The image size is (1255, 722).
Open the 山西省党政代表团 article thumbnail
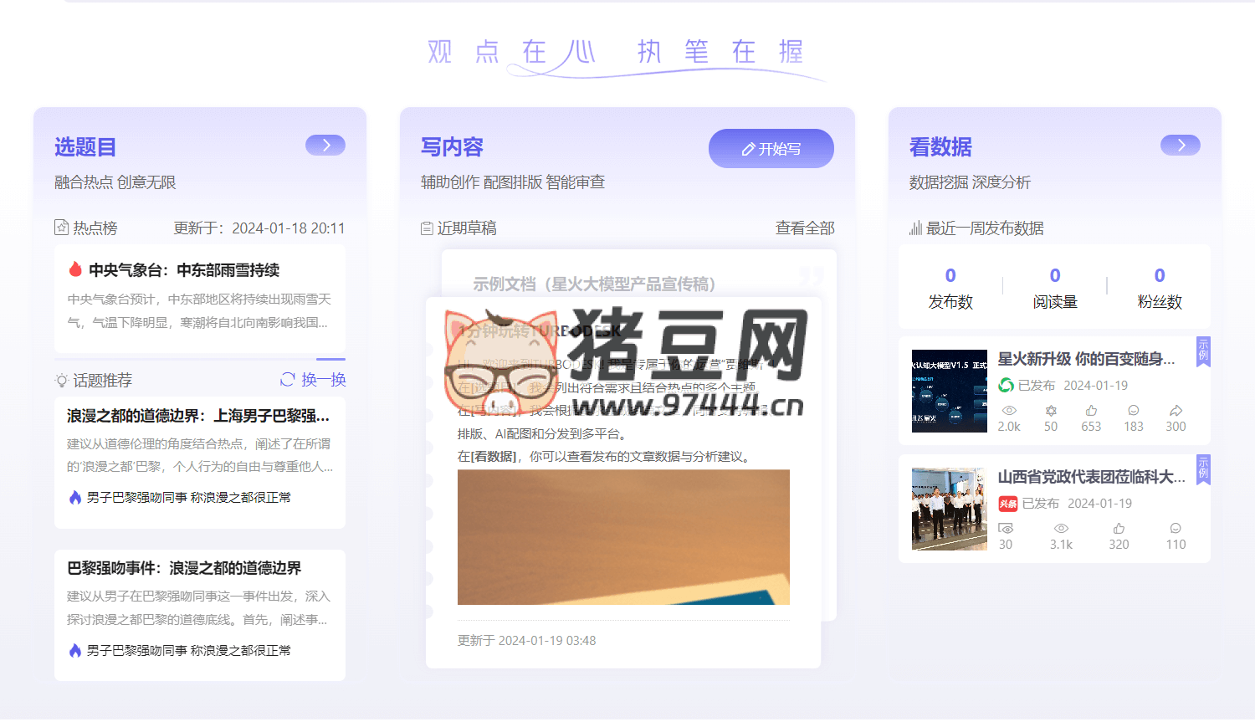pos(949,509)
